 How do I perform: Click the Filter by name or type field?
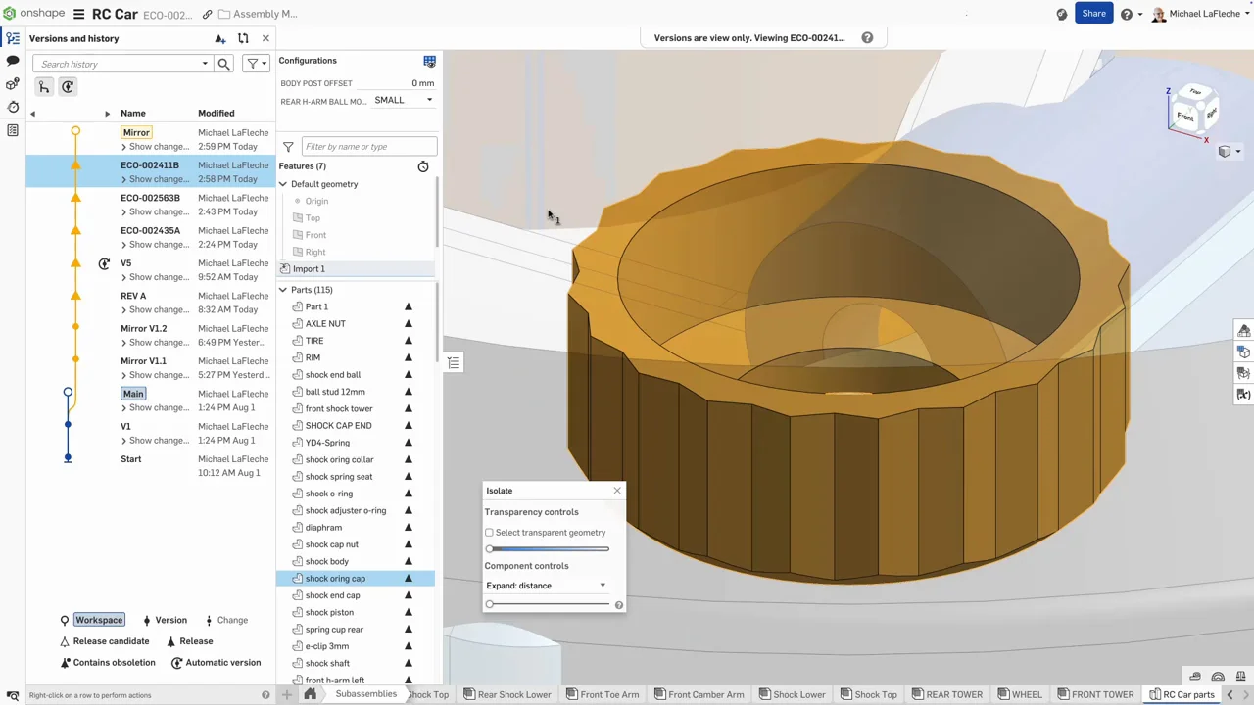click(x=367, y=147)
